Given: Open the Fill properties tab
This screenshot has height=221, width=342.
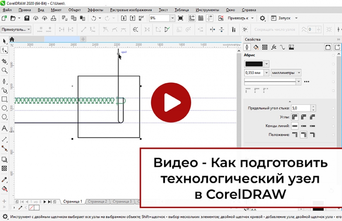Looking at the screenshot, I should point(256,47).
